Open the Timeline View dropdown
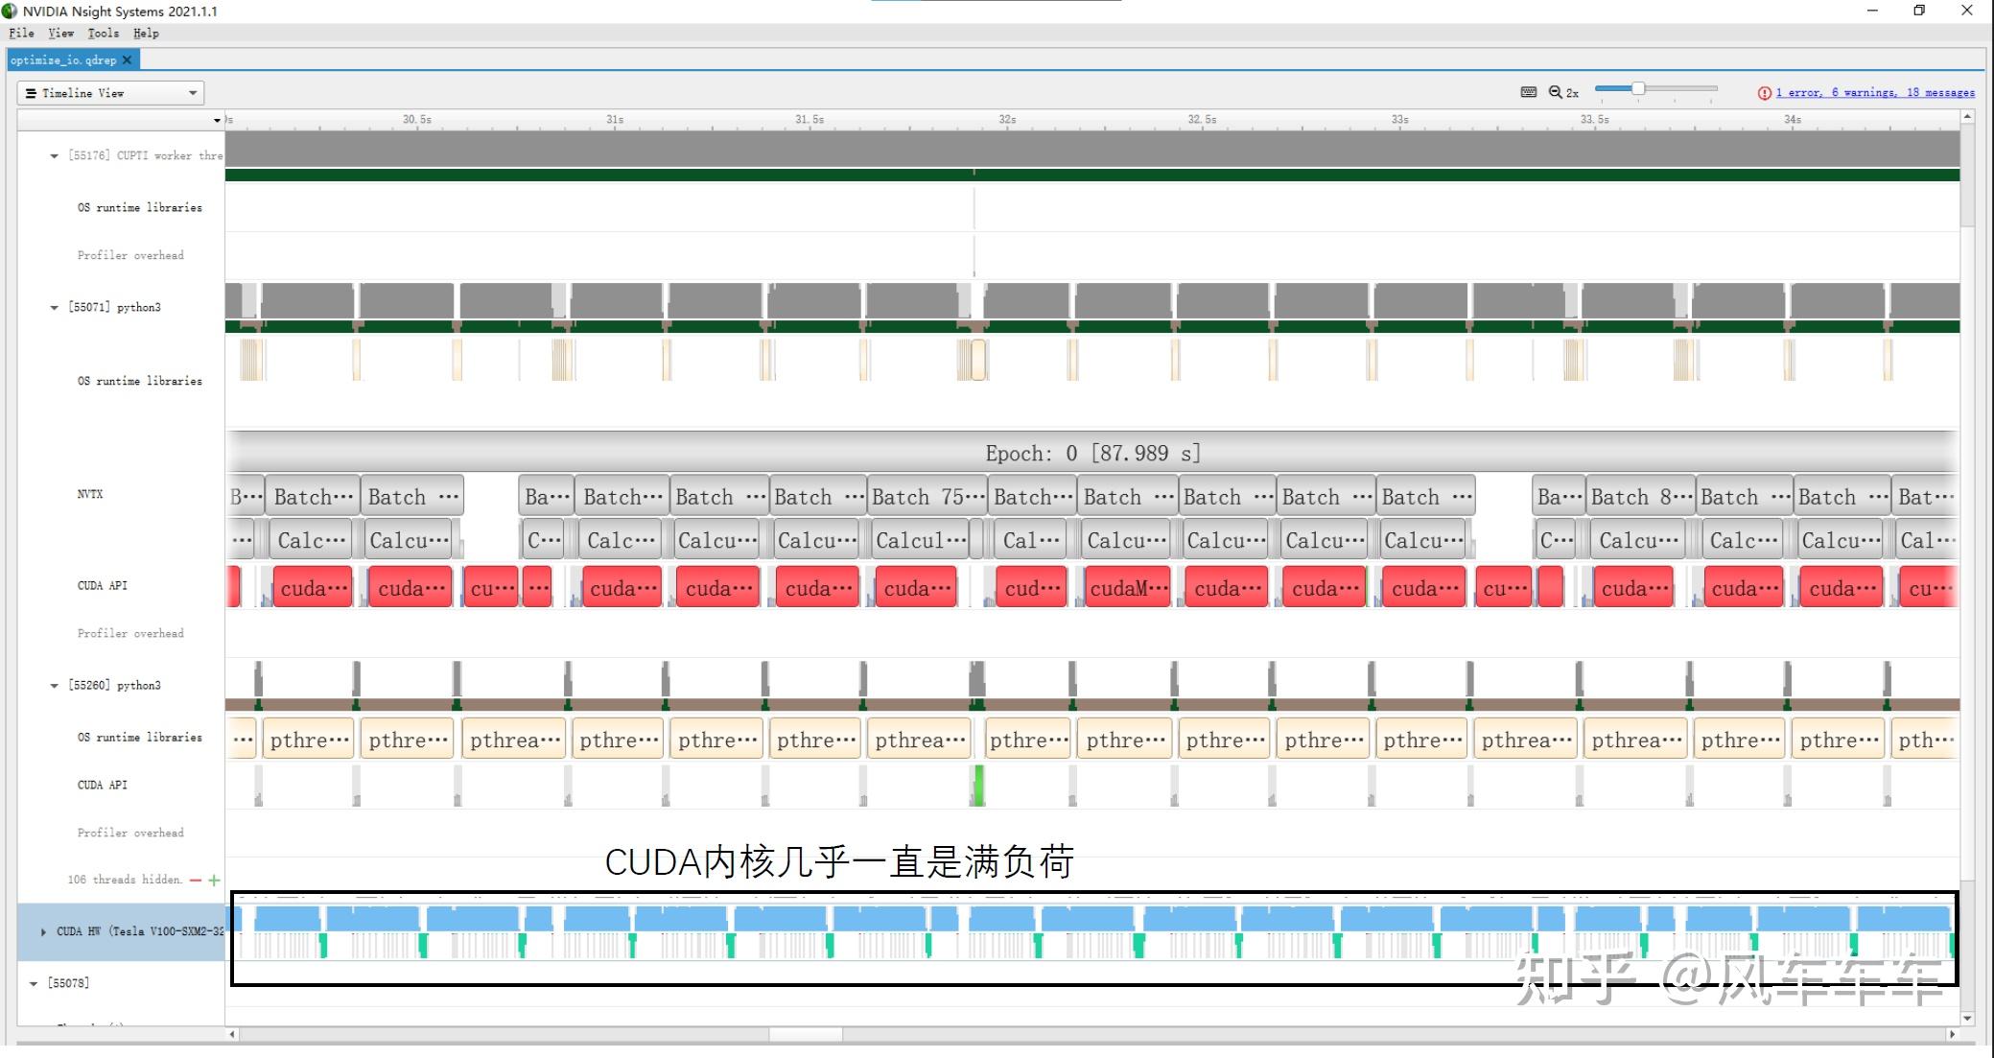Screen dimensions: 1994x1058 (110, 93)
